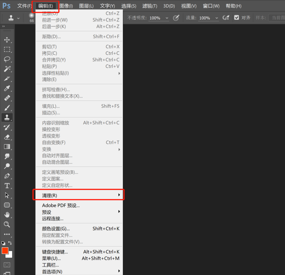Viewport: 285px width, 275px height.
Task: Select the Gradient tool
Action: tap(7, 147)
